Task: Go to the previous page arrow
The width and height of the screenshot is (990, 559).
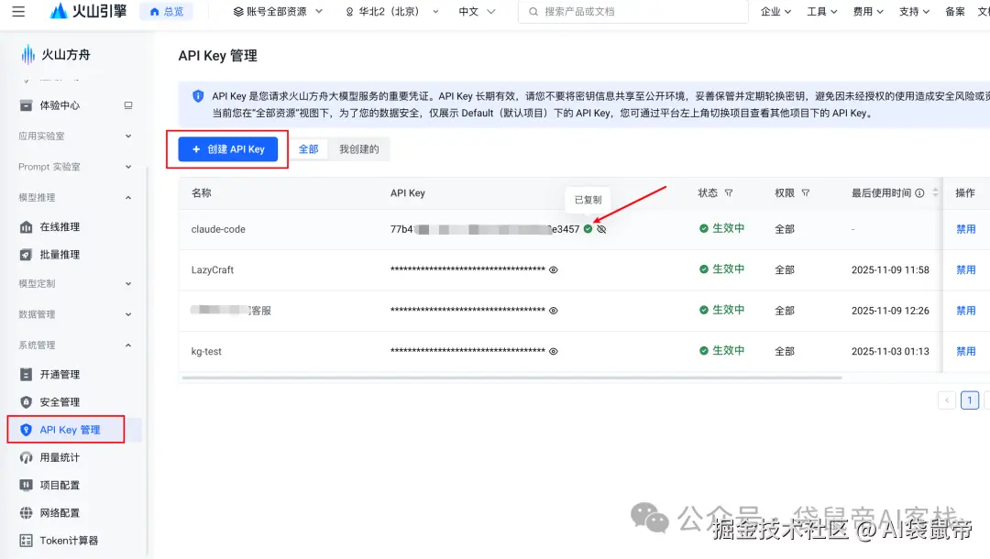Action: pyautogui.click(x=946, y=400)
